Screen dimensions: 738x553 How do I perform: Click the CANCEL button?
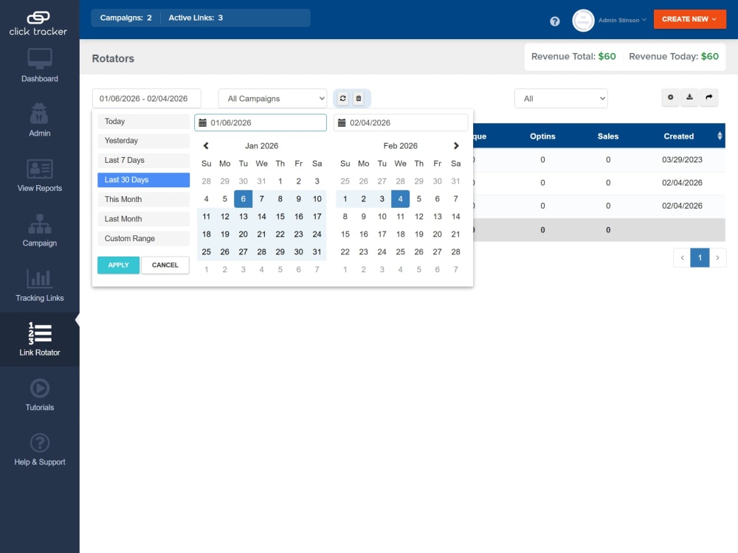165,265
